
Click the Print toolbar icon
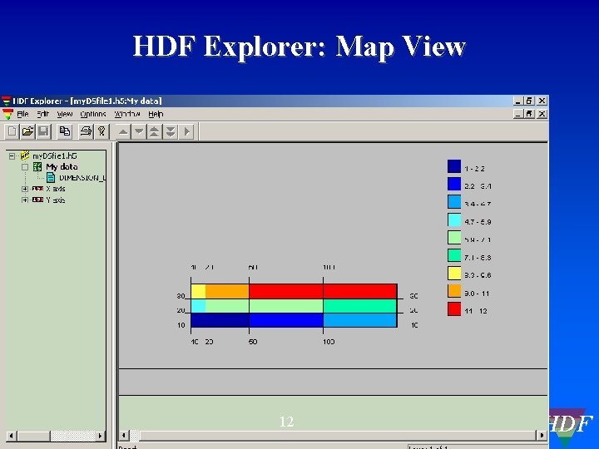click(x=86, y=131)
